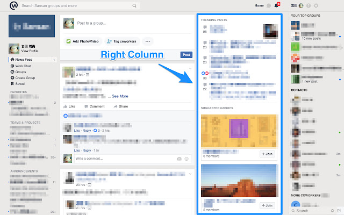Open the News Feed dropdown arrow
This screenshot has height=215, width=344.
(x=54, y=60)
